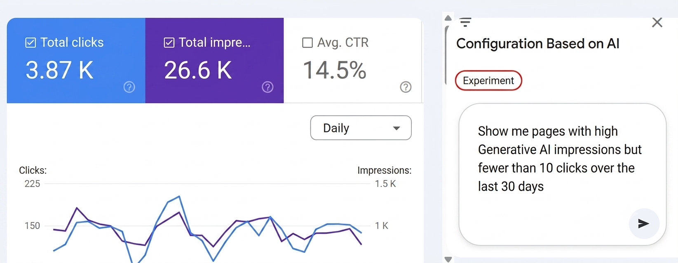The image size is (678, 263).
Task: Click the Impressions: axis label
Action: click(x=384, y=170)
